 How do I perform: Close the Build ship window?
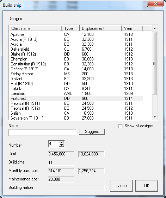click(155, 4)
